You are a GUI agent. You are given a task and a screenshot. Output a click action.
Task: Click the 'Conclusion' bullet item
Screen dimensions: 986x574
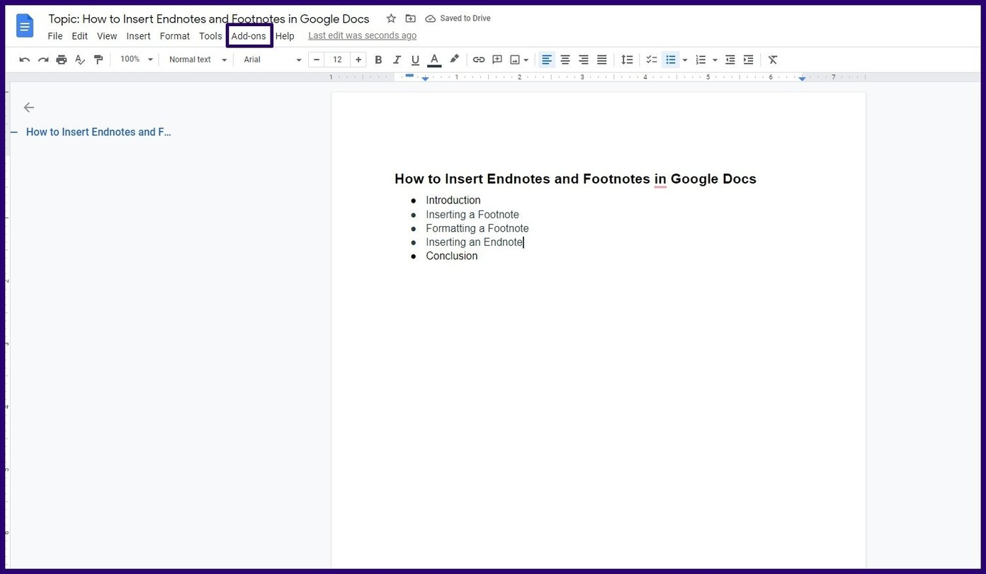click(x=452, y=256)
